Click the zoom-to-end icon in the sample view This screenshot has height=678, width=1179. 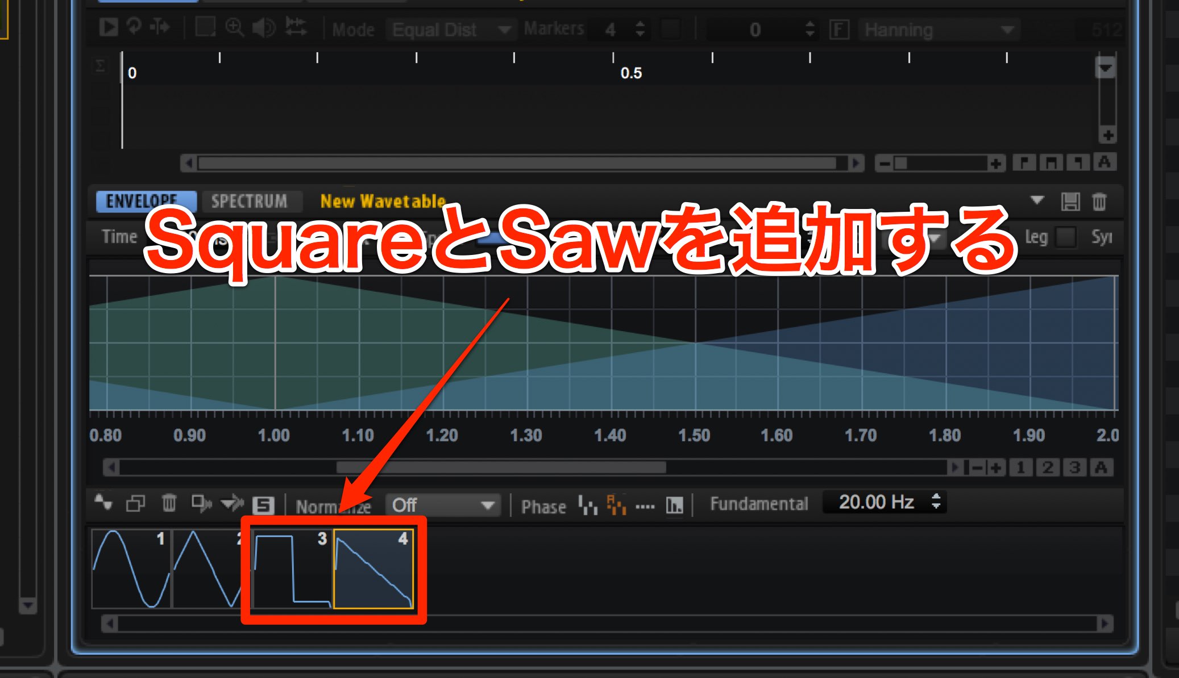pos(1078,163)
